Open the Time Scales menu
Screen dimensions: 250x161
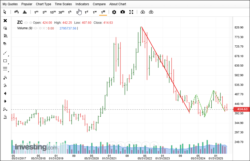[x=63, y=4]
